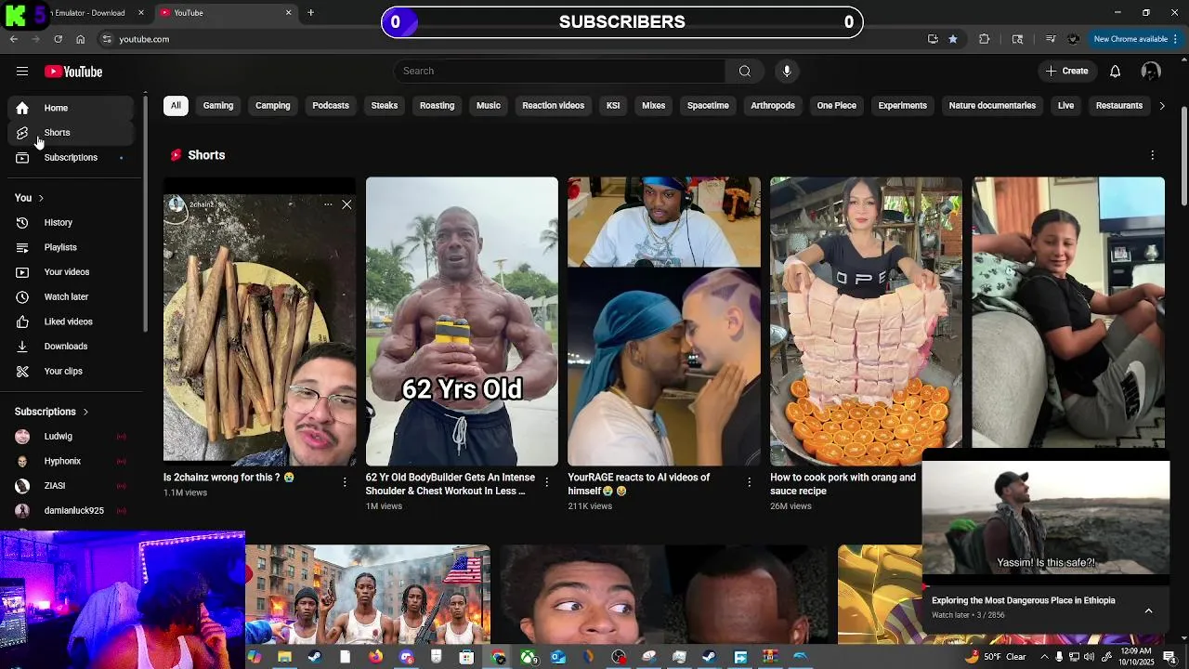Screen dimensions: 1189x669
Task: Expand the Subscriptions section chevron
Action: coord(85,412)
